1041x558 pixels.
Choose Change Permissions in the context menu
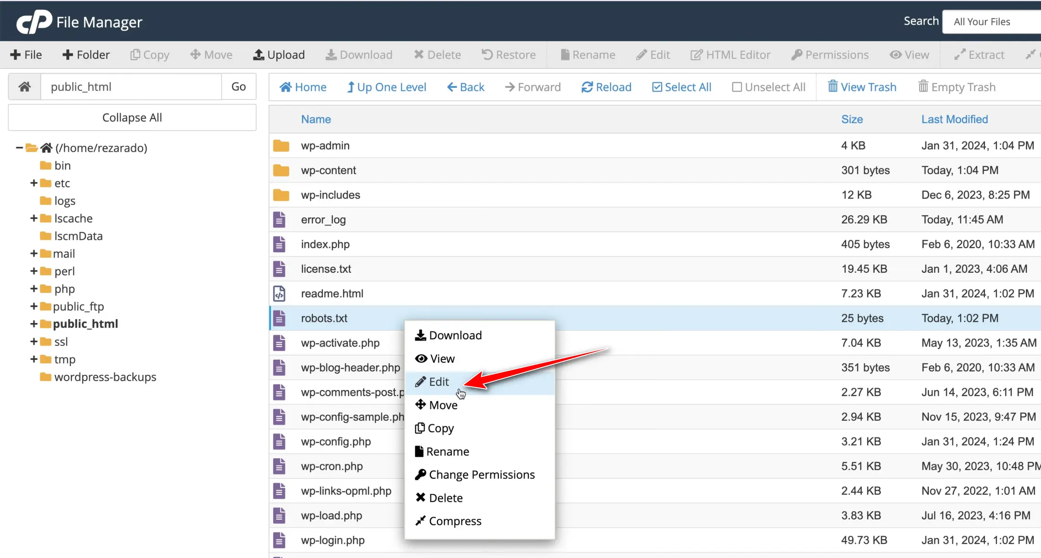[482, 475]
